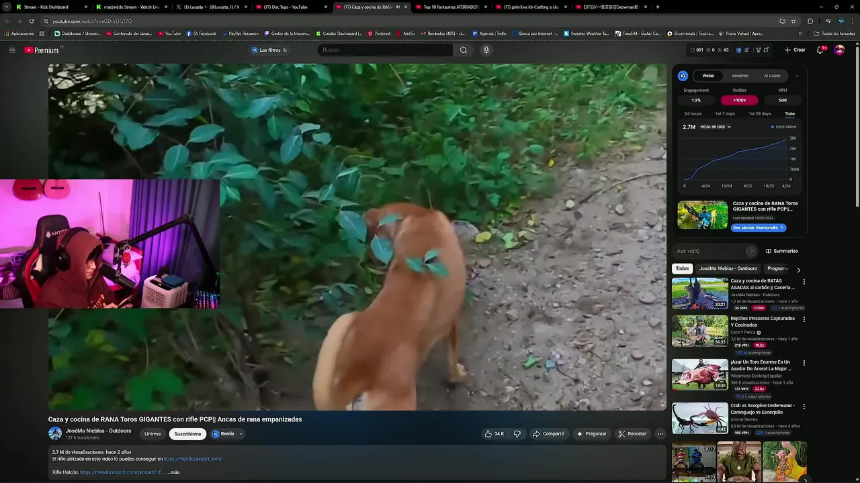Click the vidIQ stats 991 counter in header
The width and height of the screenshot is (860, 483).
click(x=697, y=50)
